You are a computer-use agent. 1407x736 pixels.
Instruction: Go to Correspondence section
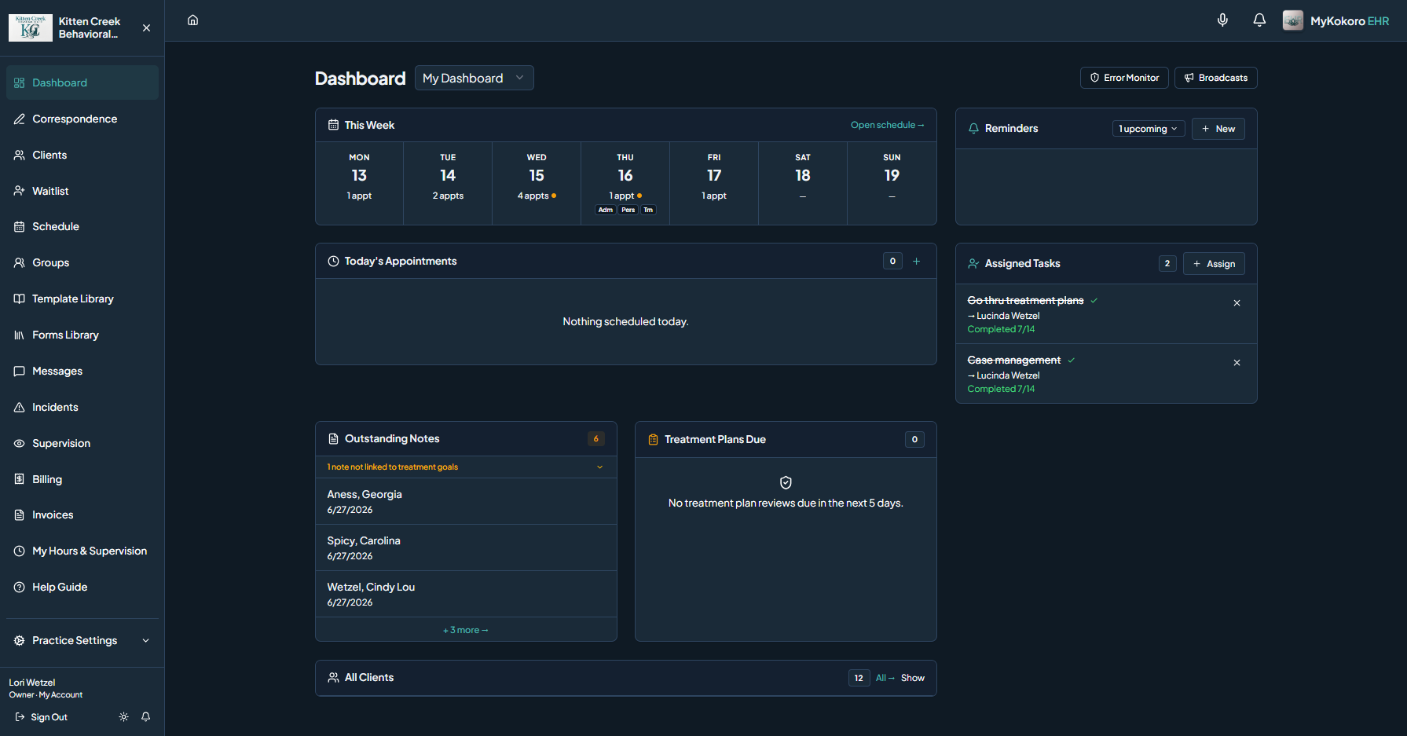(82, 119)
